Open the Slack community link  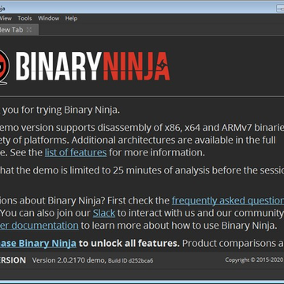click(104, 213)
